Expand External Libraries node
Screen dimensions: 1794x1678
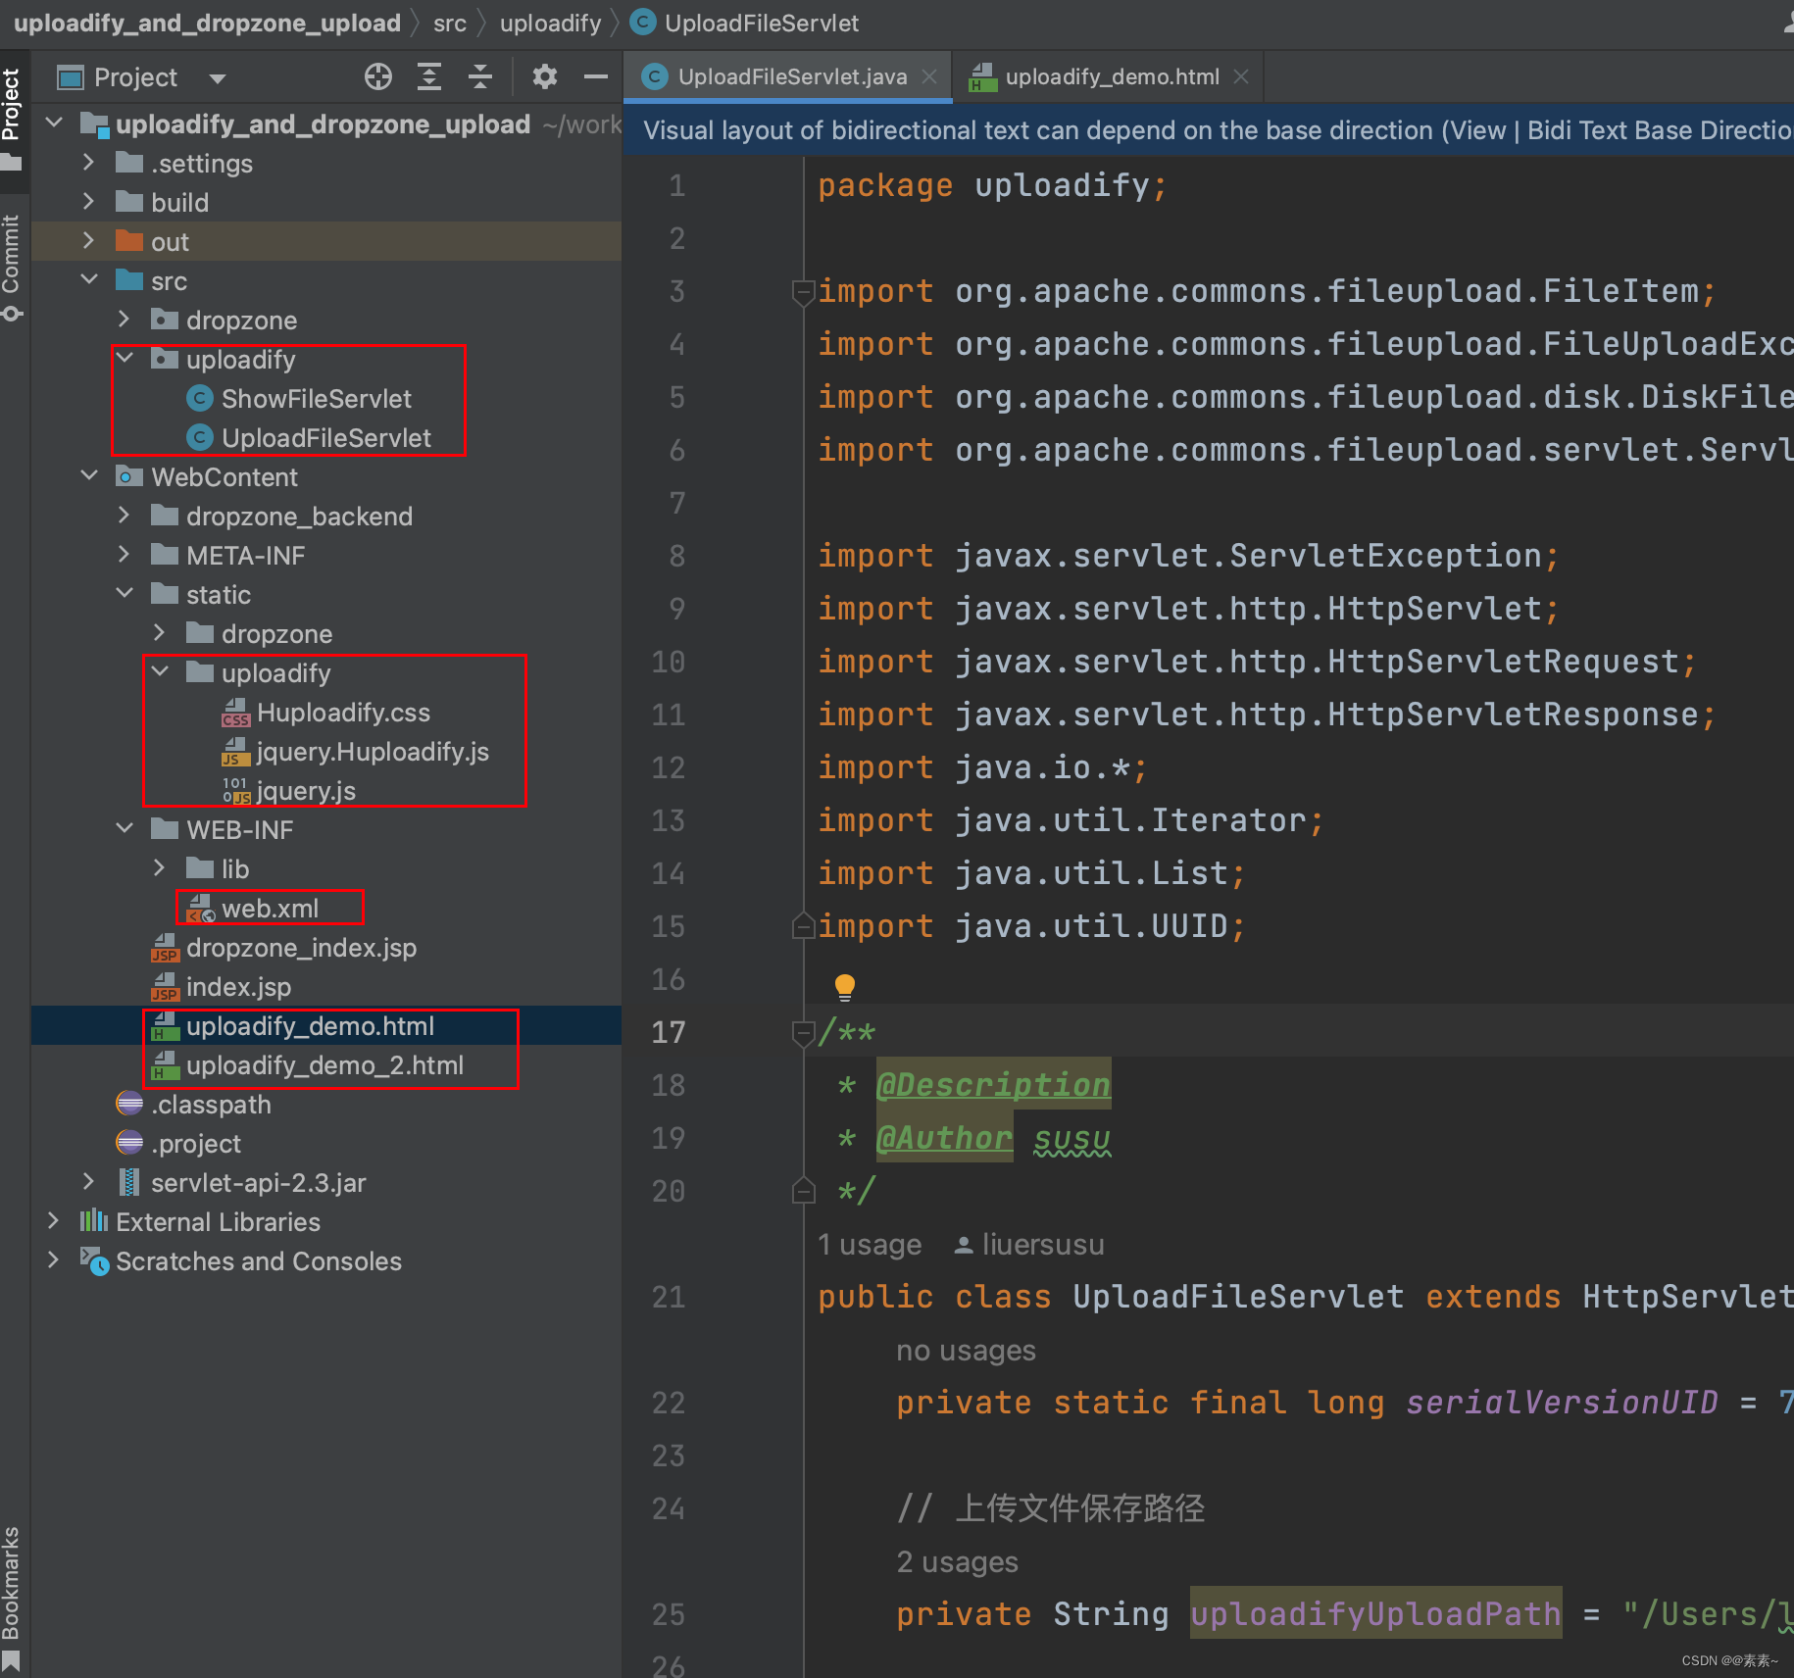[53, 1221]
